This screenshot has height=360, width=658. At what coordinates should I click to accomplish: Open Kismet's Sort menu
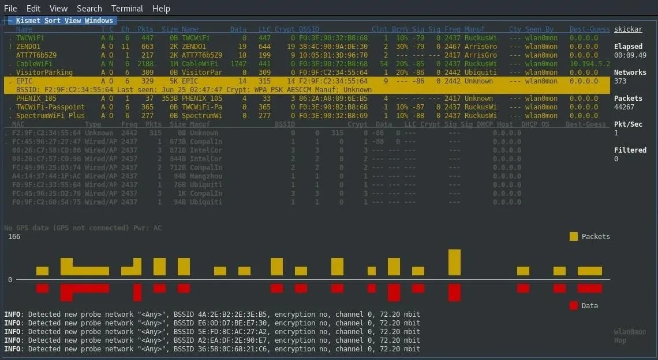pos(53,21)
